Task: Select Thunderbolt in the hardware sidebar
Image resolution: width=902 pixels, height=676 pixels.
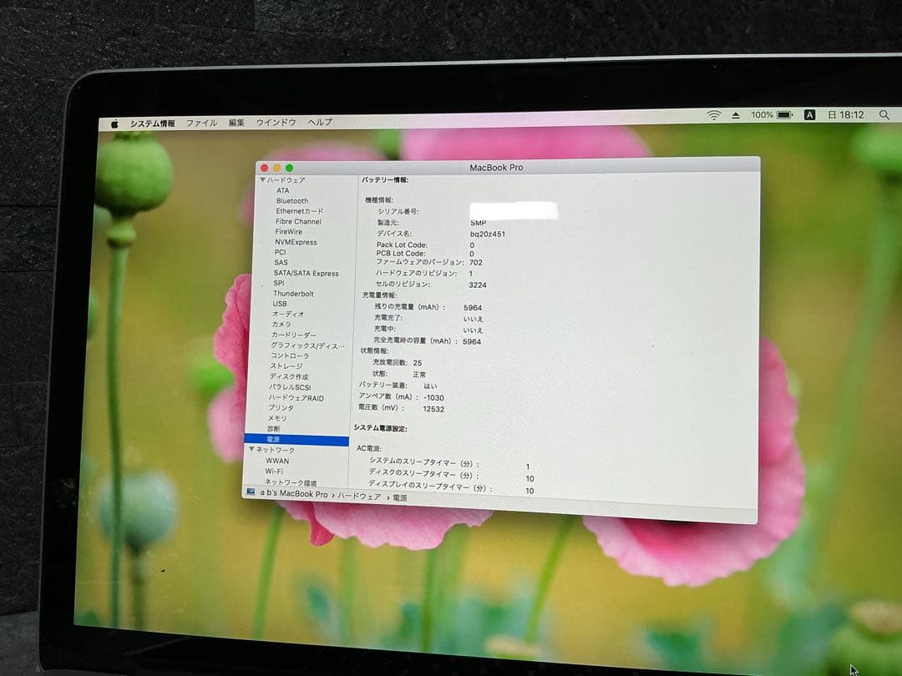Action: (x=294, y=294)
